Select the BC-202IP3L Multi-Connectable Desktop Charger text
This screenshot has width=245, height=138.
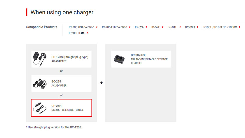[x=149, y=59]
